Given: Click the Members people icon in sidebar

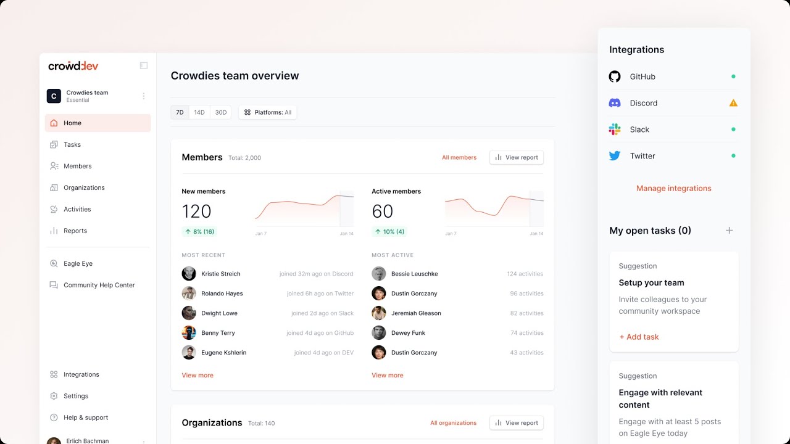Looking at the screenshot, I should [54, 166].
